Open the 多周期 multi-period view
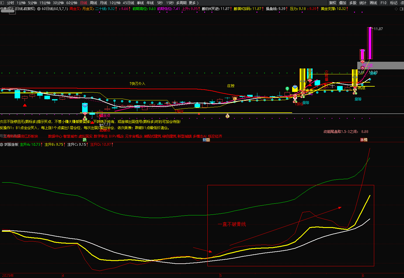The width and height of the screenshot is (404, 278). click(x=181, y=3)
